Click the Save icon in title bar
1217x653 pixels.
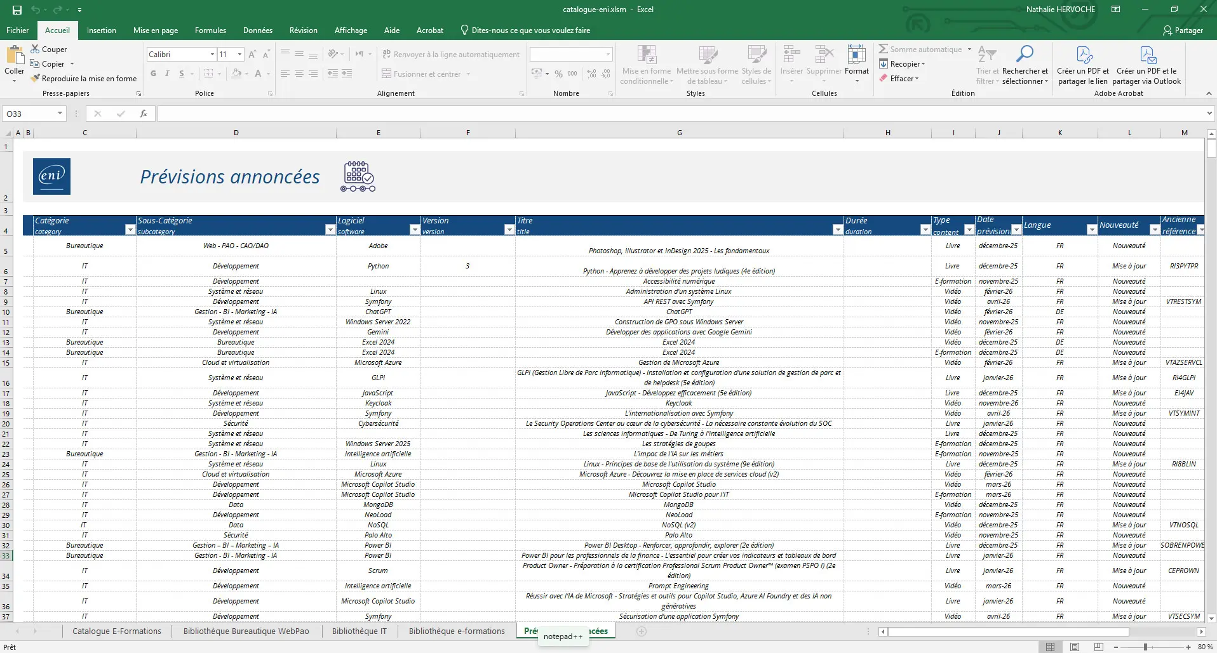click(x=17, y=10)
